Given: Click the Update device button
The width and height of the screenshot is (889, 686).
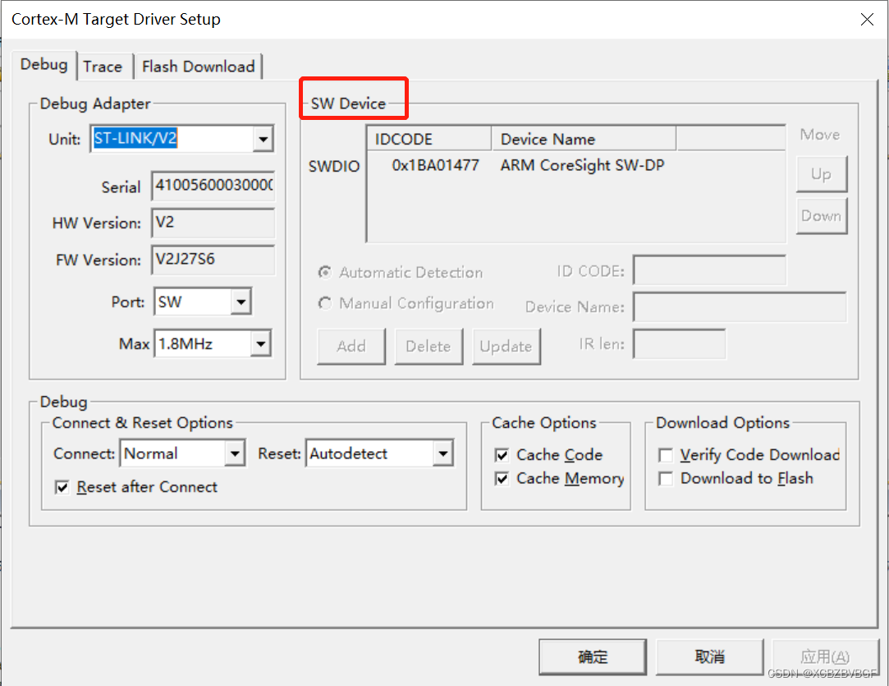Looking at the screenshot, I should [x=506, y=346].
